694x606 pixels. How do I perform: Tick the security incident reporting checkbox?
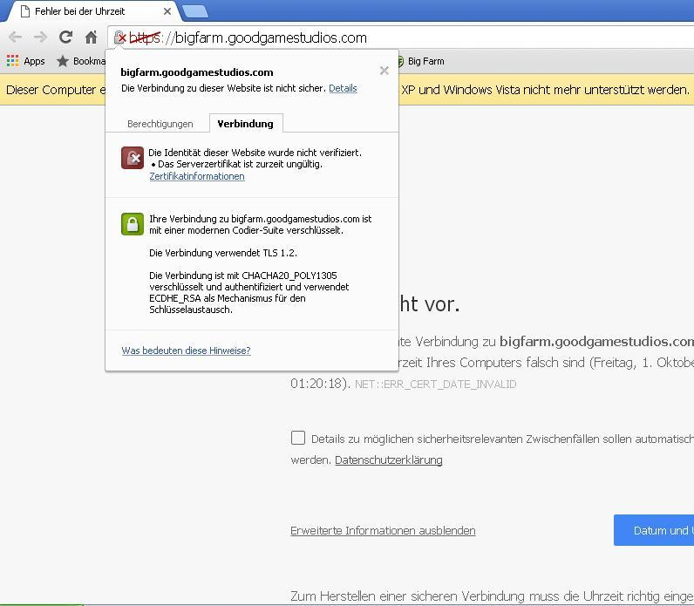(x=298, y=438)
